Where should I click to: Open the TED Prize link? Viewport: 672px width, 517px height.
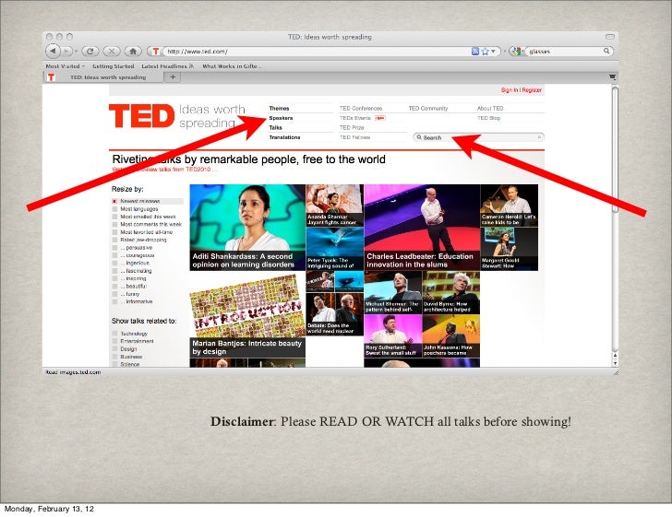tap(352, 127)
